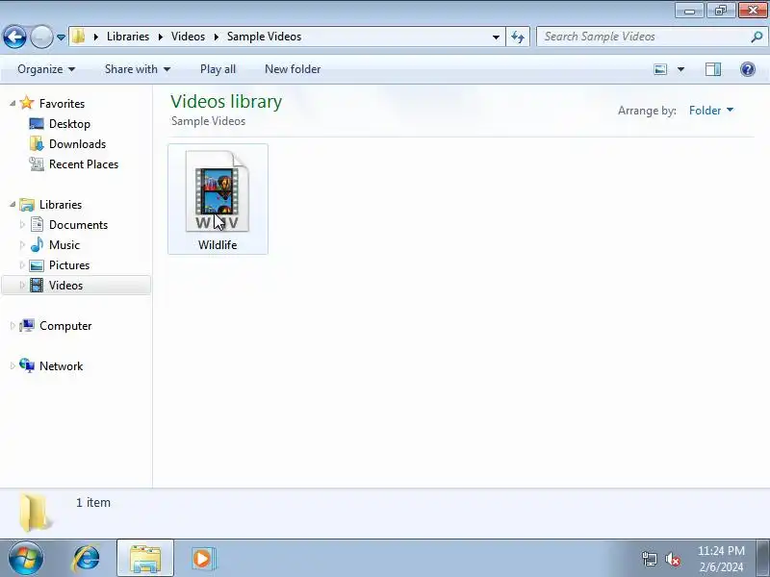
Task: Show the preview pane
Action: click(x=713, y=69)
